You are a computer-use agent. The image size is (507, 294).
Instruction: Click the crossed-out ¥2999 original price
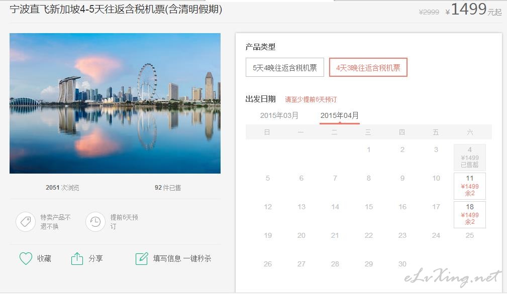click(x=429, y=12)
